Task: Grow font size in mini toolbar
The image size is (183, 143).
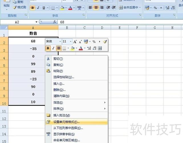Action: pyautogui.click(x=75, y=41)
